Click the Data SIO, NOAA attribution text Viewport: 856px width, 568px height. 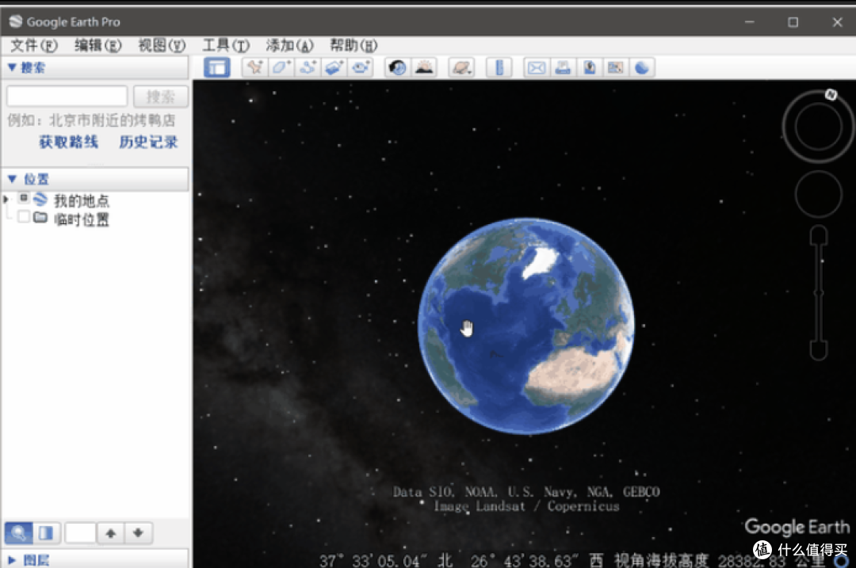[526, 492]
